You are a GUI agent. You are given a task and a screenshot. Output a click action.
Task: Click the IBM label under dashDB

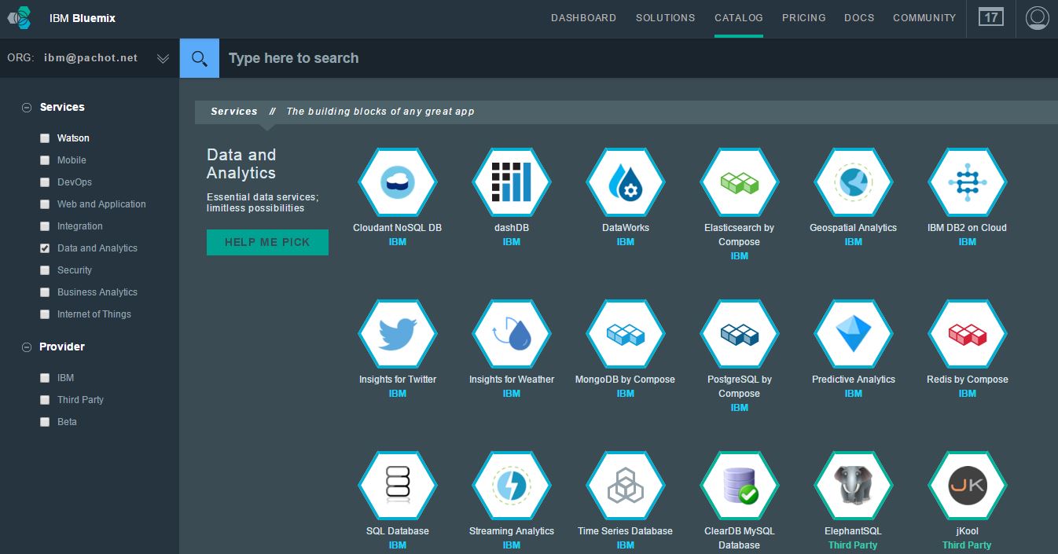tap(512, 242)
